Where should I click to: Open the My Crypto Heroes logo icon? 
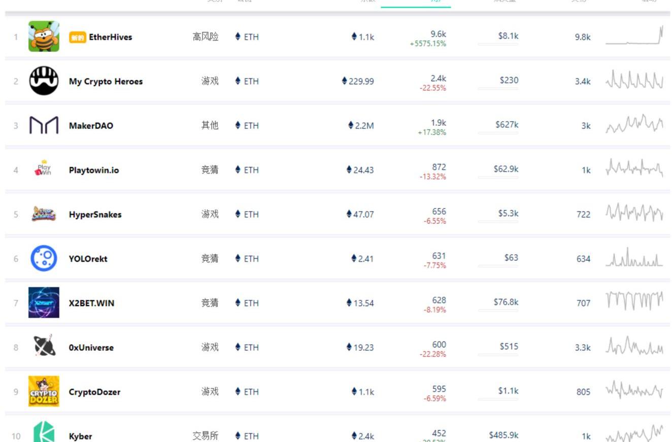44,81
